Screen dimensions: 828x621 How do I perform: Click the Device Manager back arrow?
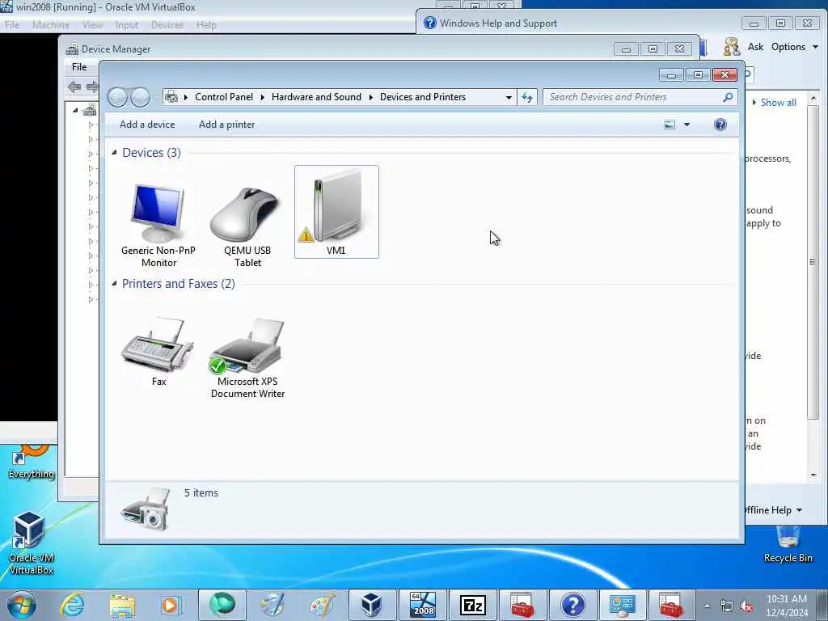[74, 87]
